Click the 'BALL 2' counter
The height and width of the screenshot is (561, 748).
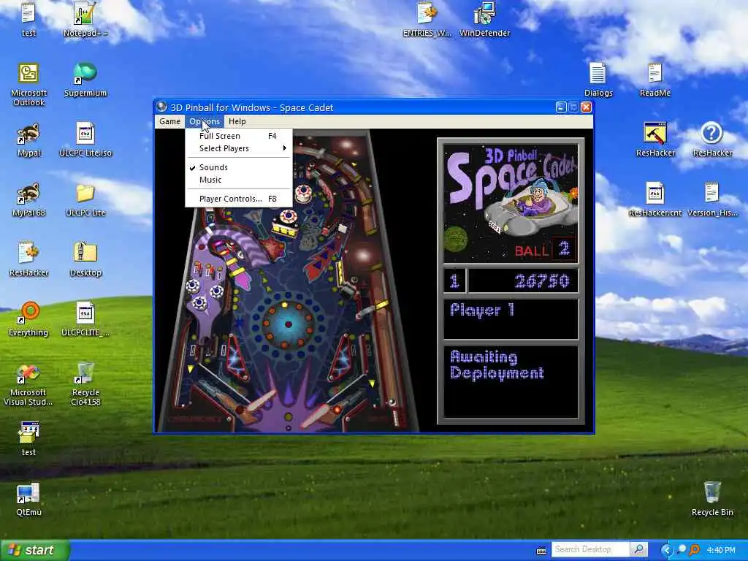click(545, 249)
